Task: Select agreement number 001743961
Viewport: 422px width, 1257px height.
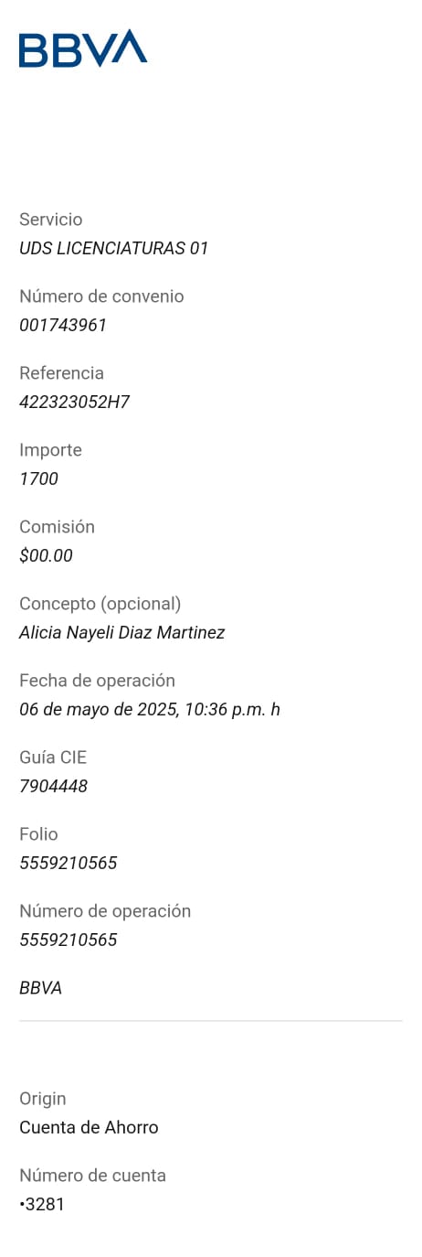Action: (63, 325)
